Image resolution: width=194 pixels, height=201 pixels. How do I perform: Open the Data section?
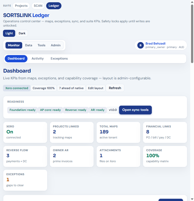point(29,45)
